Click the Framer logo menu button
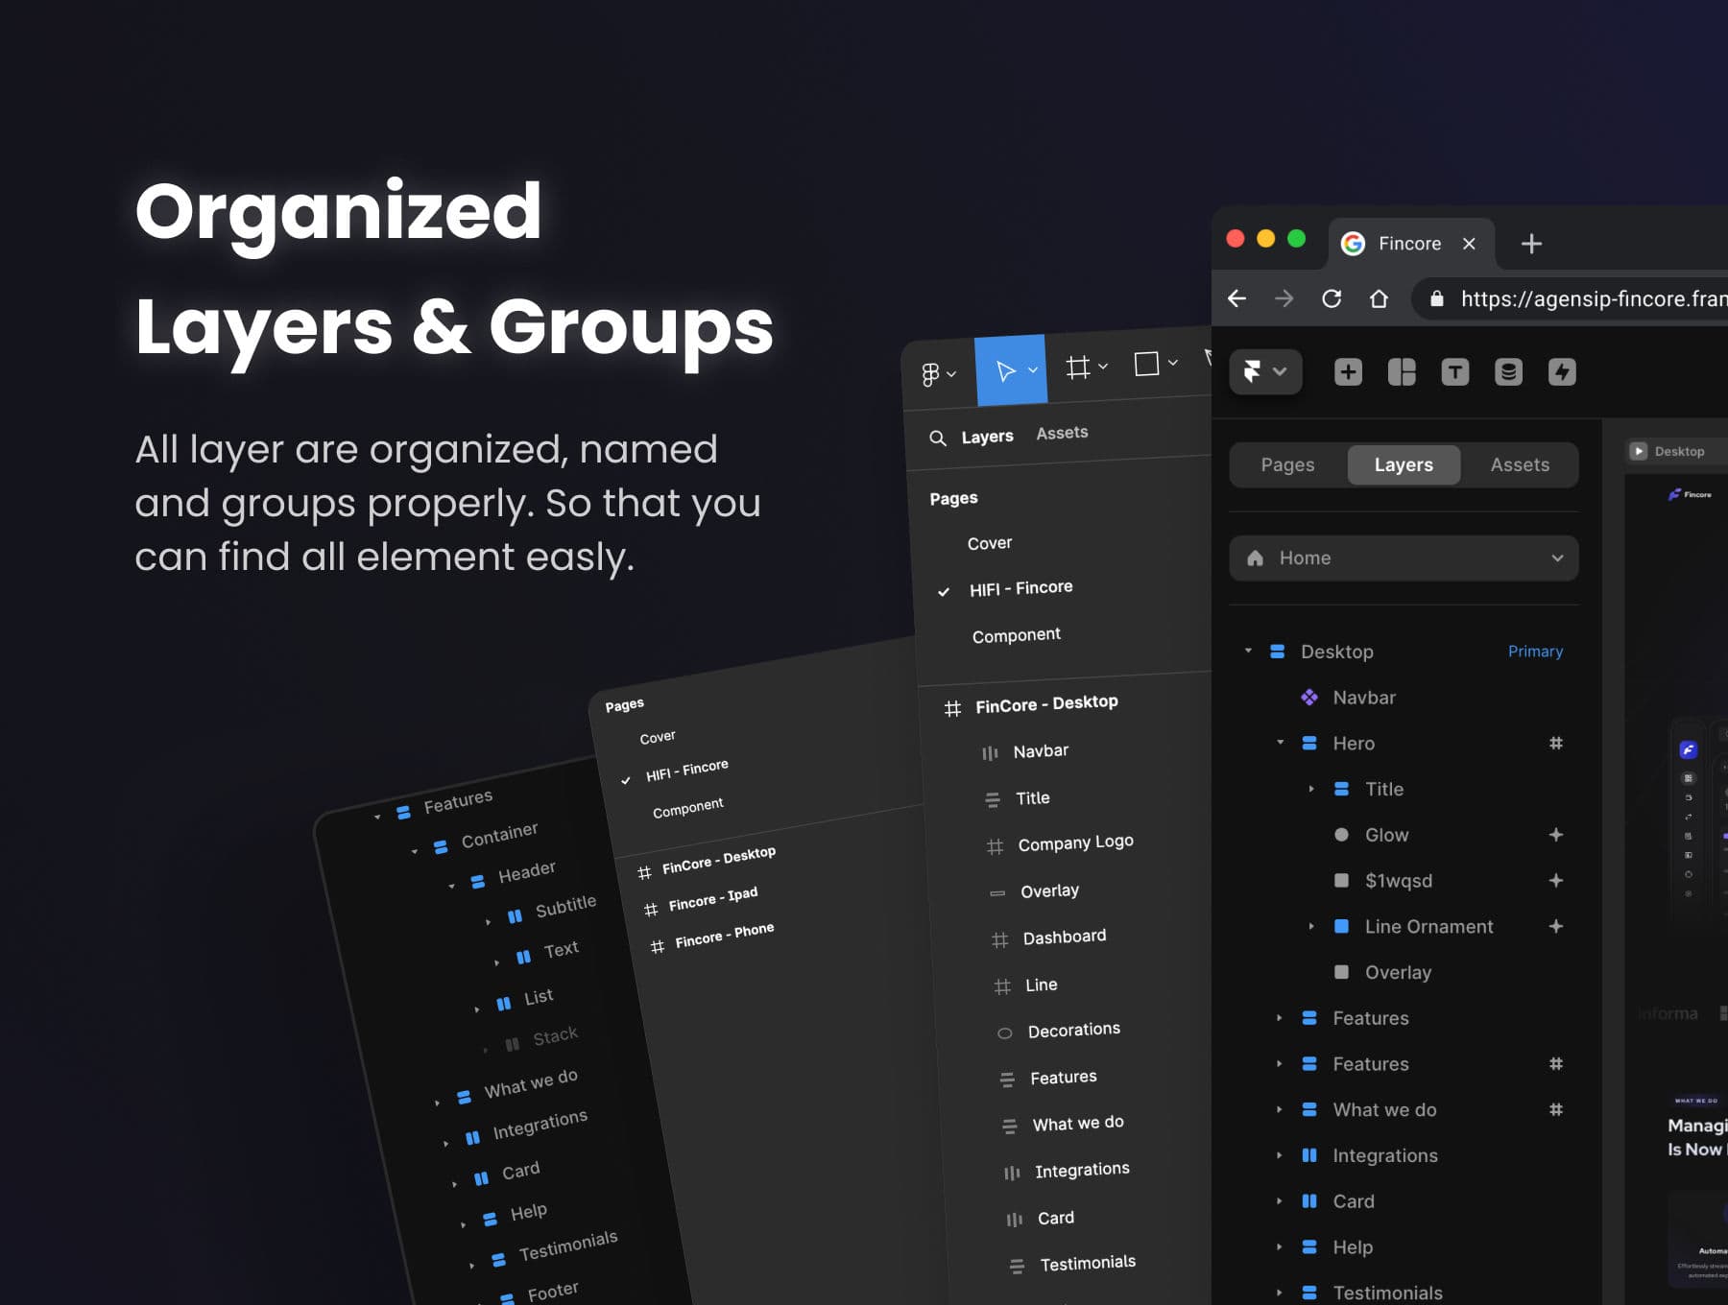1728x1305 pixels. tap(1264, 371)
